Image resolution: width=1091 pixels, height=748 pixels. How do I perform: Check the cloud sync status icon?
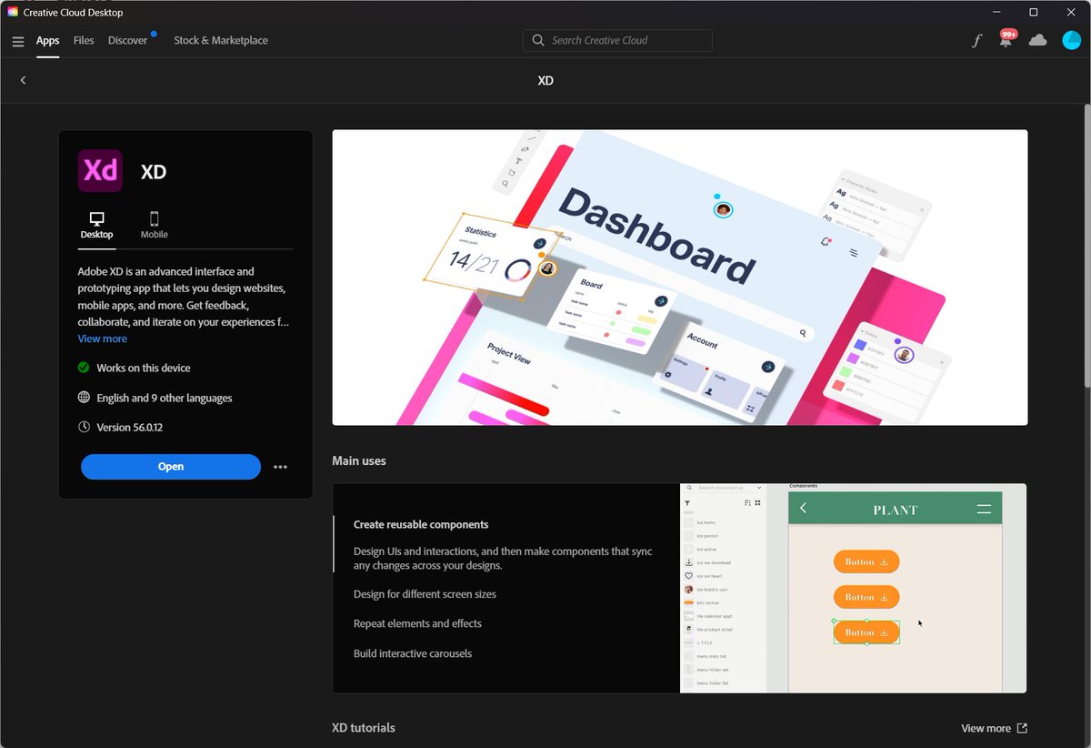(x=1037, y=40)
